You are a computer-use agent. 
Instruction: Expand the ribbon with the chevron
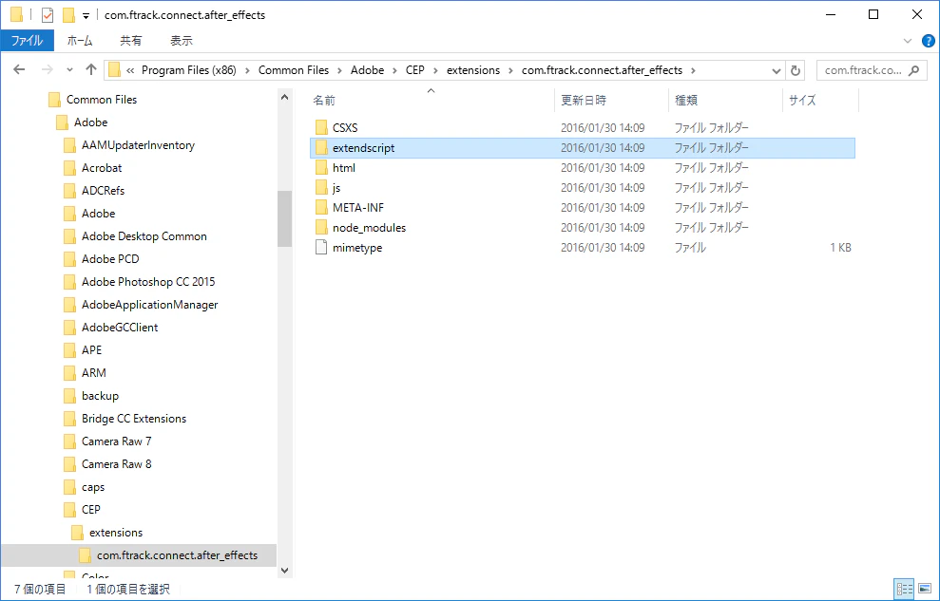click(x=908, y=41)
